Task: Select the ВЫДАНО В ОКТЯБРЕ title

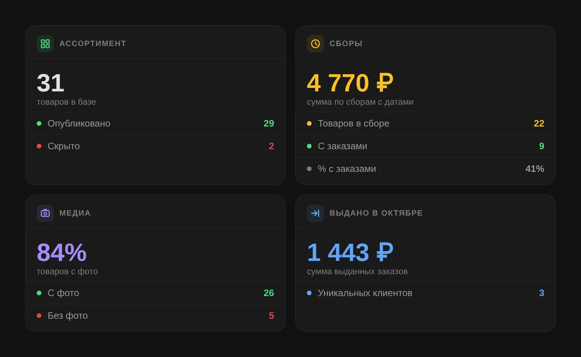Action: (x=376, y=213)
